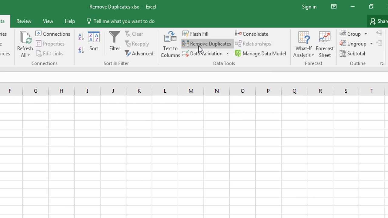This screenshot has height=218, width=388.
Task: Insert a Subtotal
Action: pos(352,54)
